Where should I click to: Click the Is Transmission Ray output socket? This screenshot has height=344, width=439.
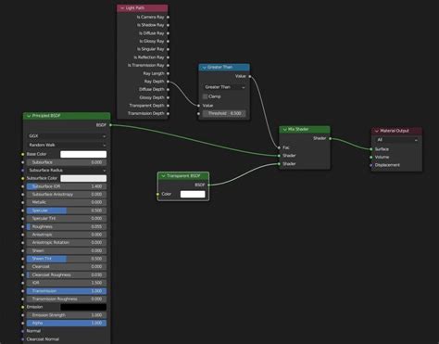tap(168, 66)
